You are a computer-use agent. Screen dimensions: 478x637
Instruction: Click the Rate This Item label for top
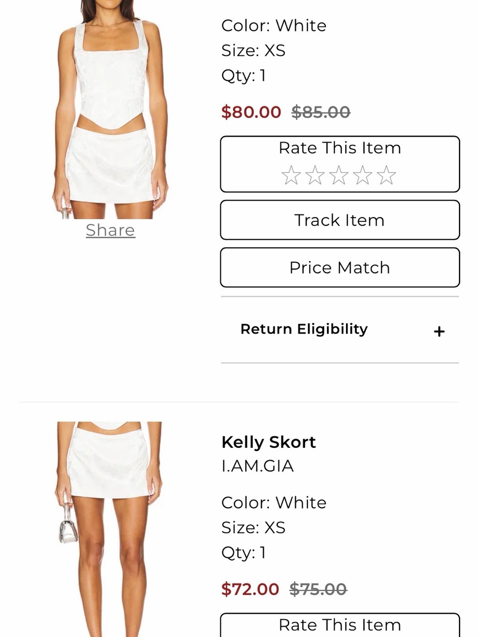pos(340,148)
